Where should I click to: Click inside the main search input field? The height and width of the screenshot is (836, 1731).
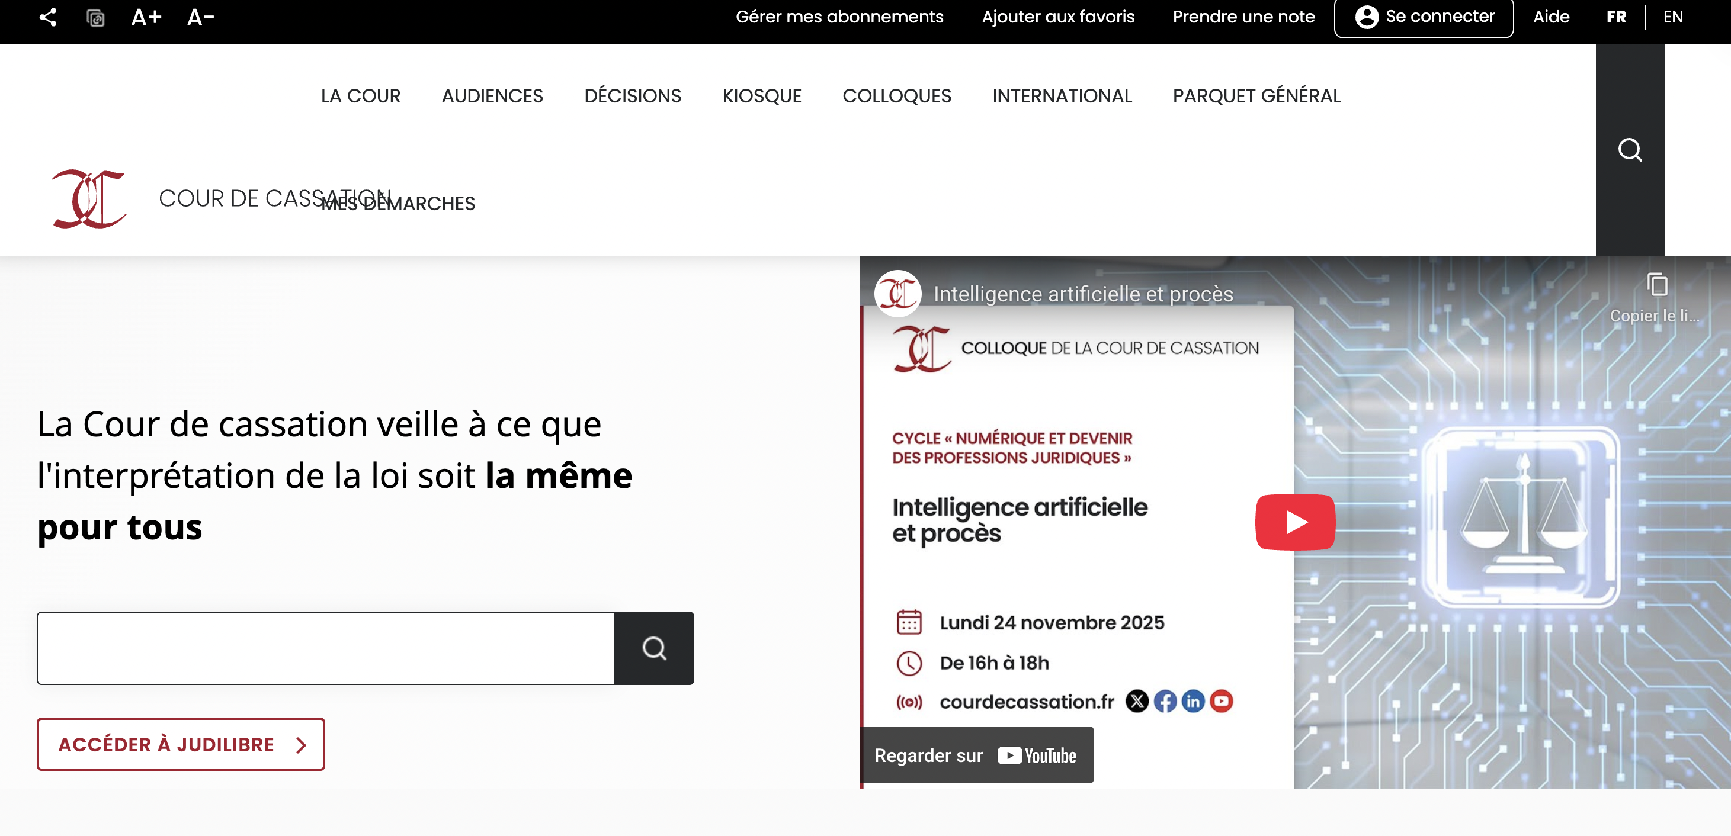(326, 648)
